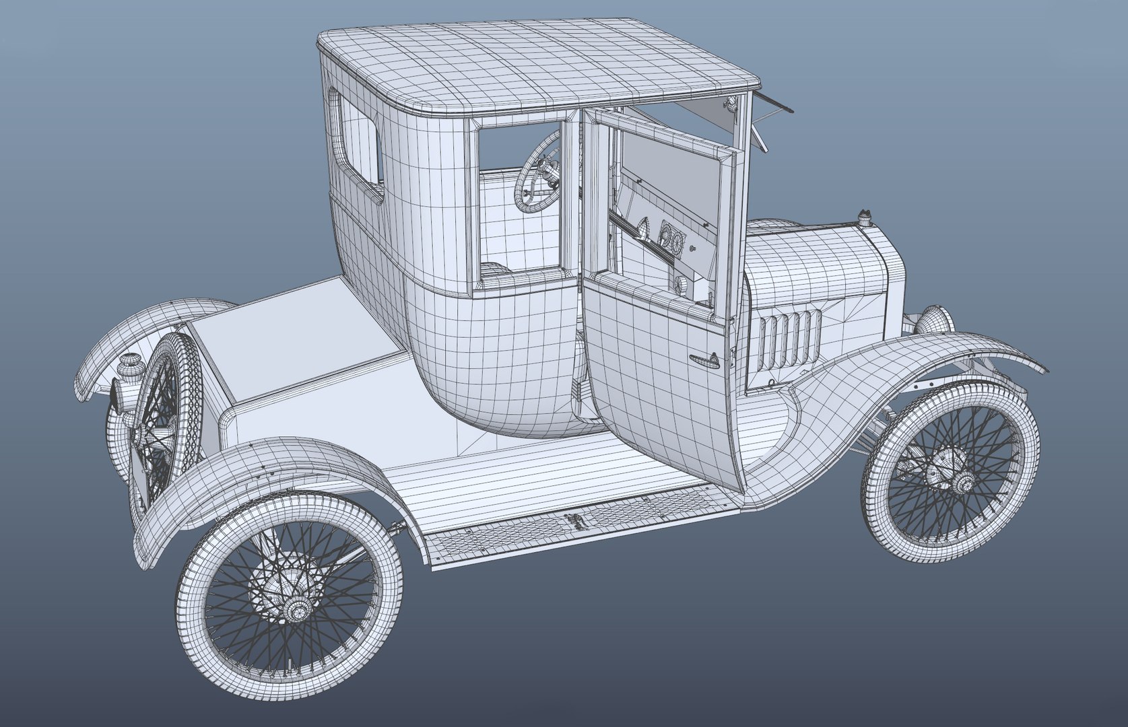Pick the open door's exterior handle

(706, 361)
